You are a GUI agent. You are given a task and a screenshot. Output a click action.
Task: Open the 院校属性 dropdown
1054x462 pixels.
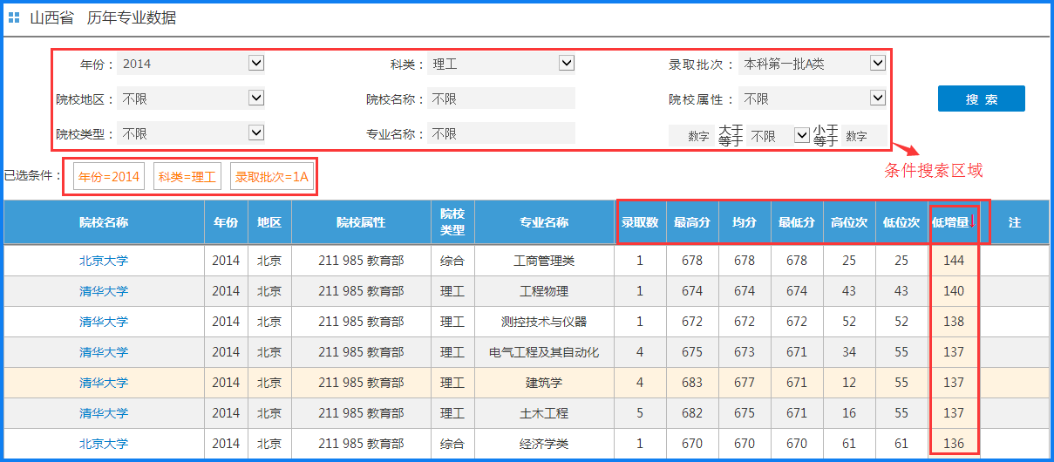tap(812, 99)
